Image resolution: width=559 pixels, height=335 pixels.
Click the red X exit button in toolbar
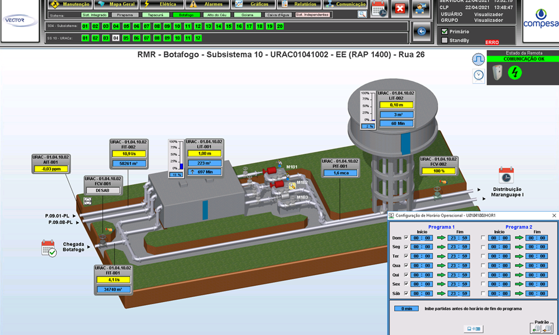click(400, 8)
